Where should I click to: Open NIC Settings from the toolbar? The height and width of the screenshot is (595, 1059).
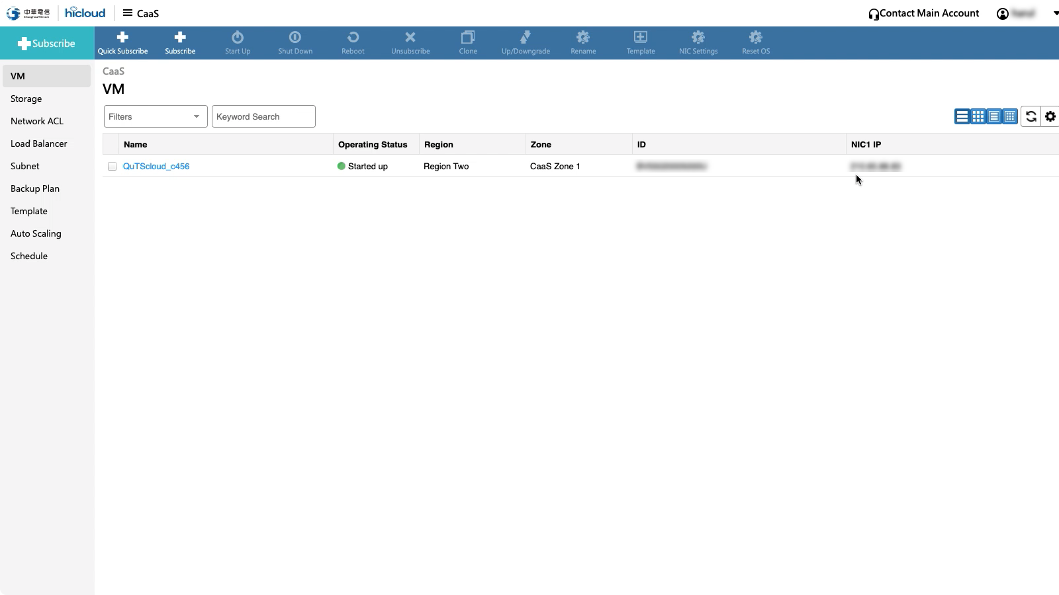tap(698, 38)
